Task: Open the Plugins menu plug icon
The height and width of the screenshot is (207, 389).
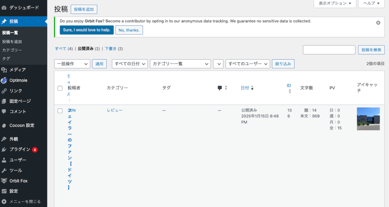Action: pos(4,149)
